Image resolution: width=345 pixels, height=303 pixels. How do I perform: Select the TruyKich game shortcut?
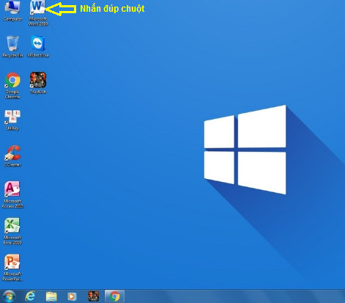[38, 83]
